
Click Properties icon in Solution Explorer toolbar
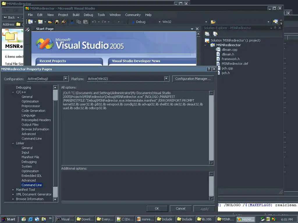pos(207,34)
